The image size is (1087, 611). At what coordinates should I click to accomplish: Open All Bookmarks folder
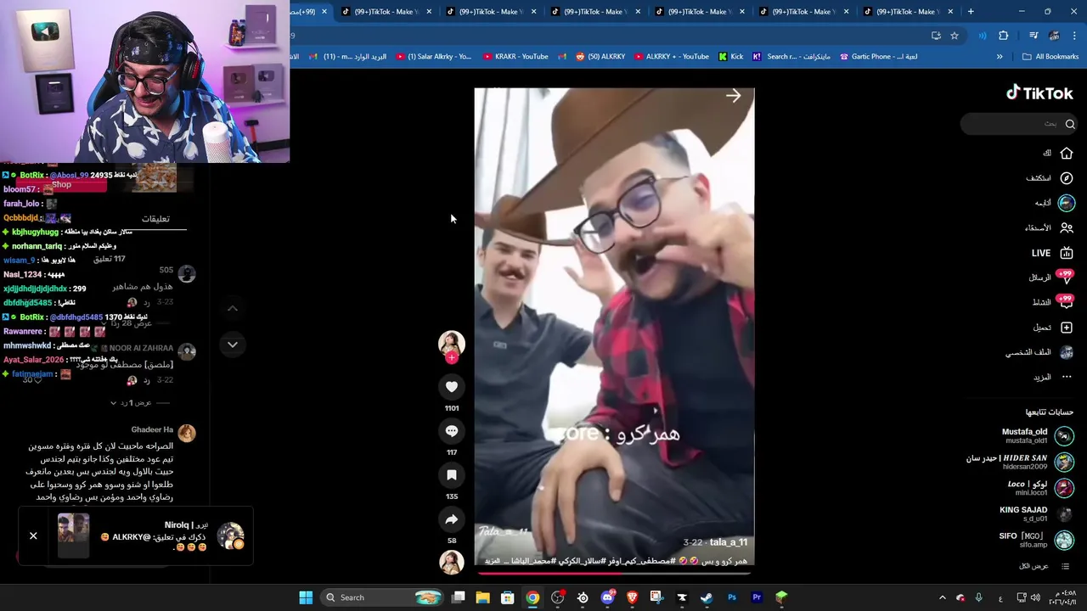tap(1050, 57)
